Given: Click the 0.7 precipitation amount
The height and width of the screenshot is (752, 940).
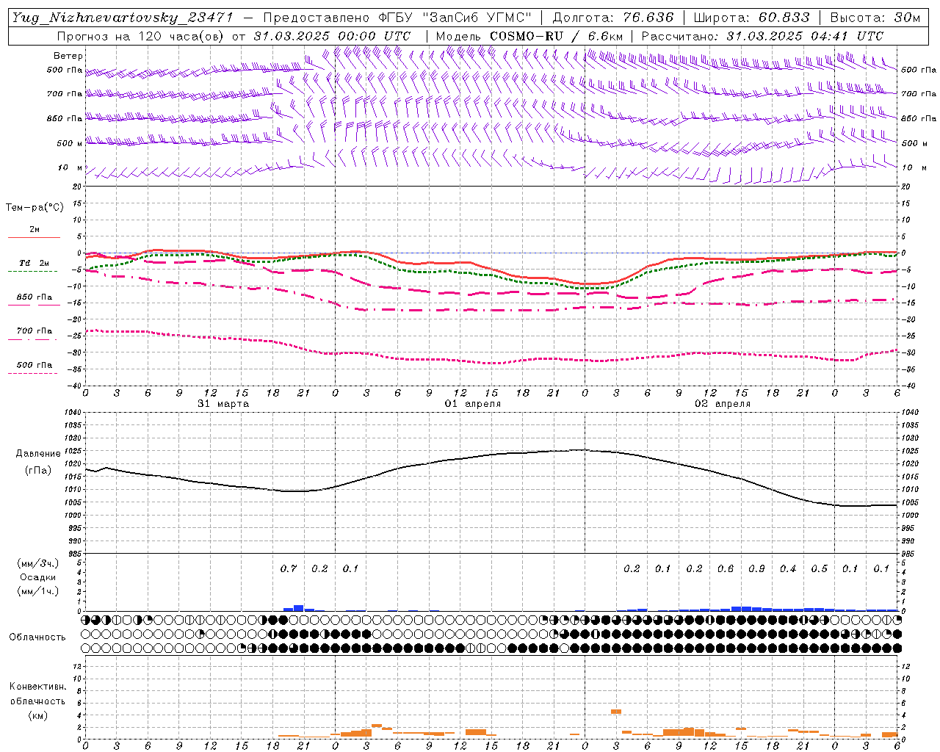Looking at the screenshot, I should tap(289, 569).
